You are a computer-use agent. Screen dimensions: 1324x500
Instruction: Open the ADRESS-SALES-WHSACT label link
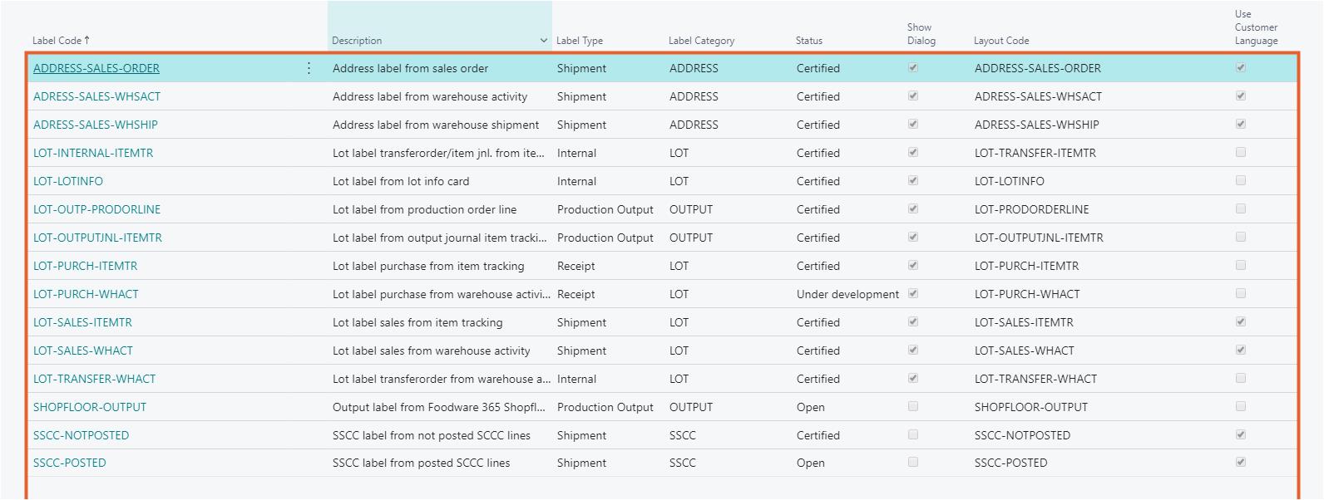tap(96, 96)
